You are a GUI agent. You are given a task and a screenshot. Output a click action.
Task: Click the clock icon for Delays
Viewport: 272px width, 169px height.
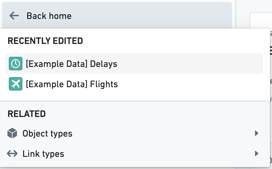16,64
